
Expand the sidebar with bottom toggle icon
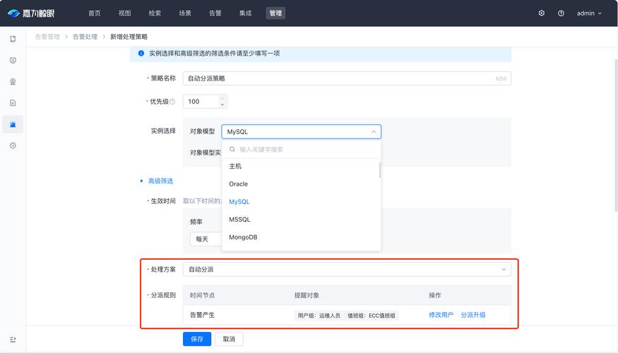coord(13,339)
